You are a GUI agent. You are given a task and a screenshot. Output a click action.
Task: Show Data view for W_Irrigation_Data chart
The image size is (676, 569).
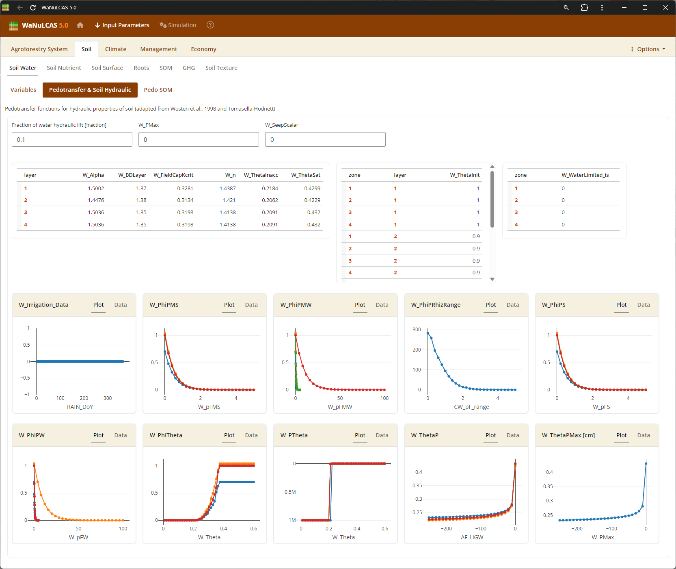tap(121, 305)
